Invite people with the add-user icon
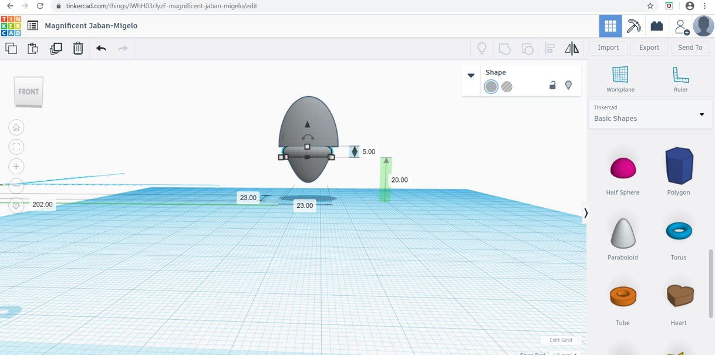This screenshot has width=715, height=355. [x=682, y=26]
